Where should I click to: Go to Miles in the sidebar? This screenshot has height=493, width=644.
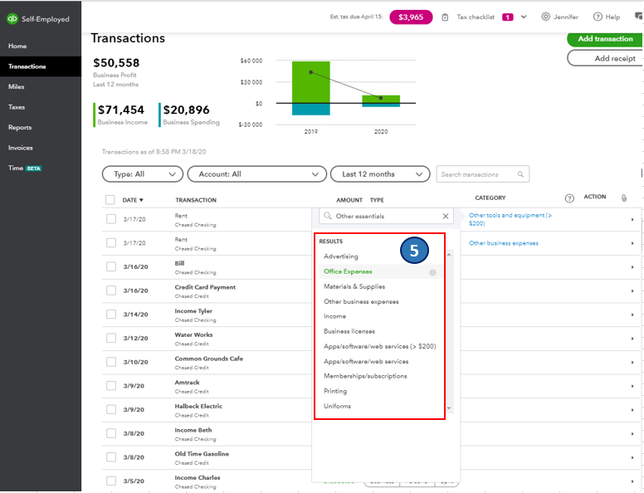click(17, 86)
